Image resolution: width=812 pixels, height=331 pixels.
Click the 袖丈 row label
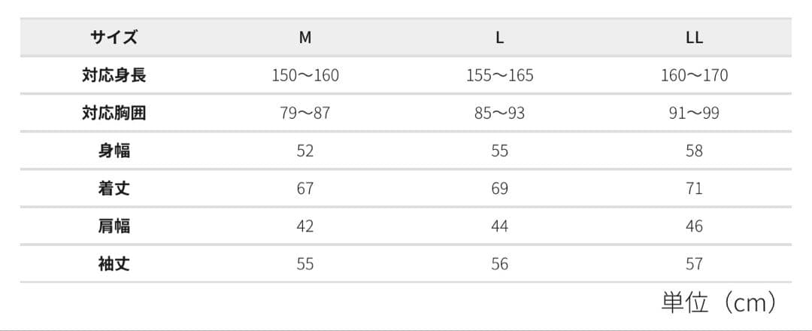tap(114, 265)
